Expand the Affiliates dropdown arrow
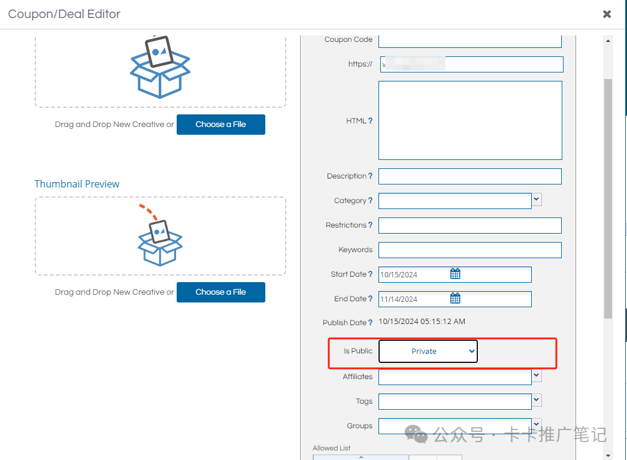This screenshot has height=460, width=627. coord(537,376)
